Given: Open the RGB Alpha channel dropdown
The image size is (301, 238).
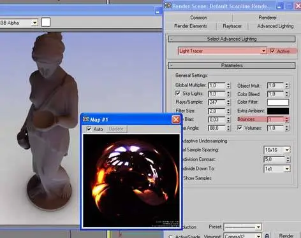Looking at the screenshot, I should [x=18, y=22].
